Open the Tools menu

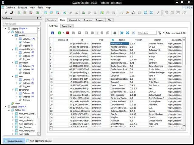pos(40,8)
